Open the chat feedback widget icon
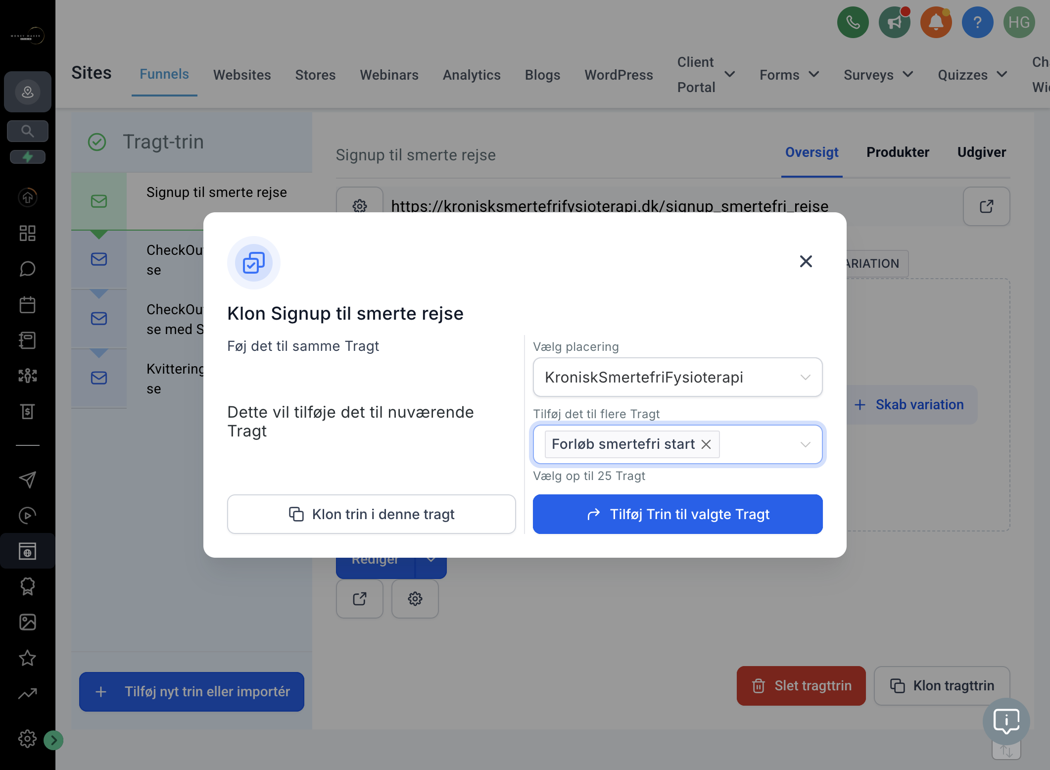1050x770 pixels. pos(1006,721)
